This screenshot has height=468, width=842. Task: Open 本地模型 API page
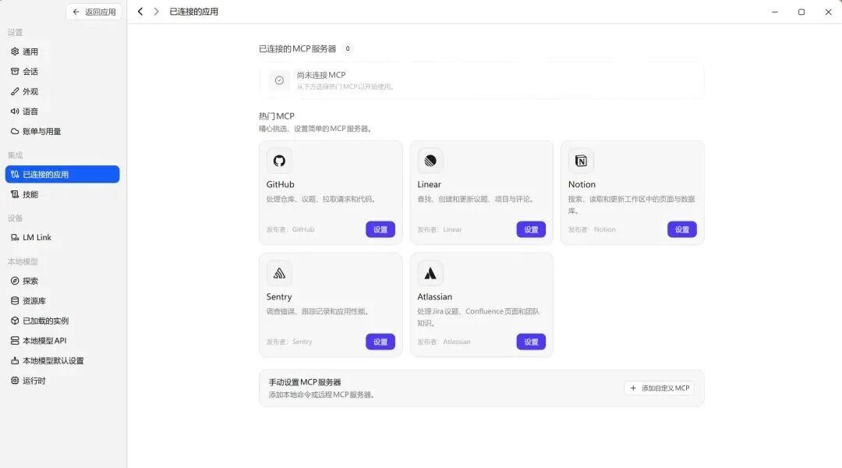(62, 341)
